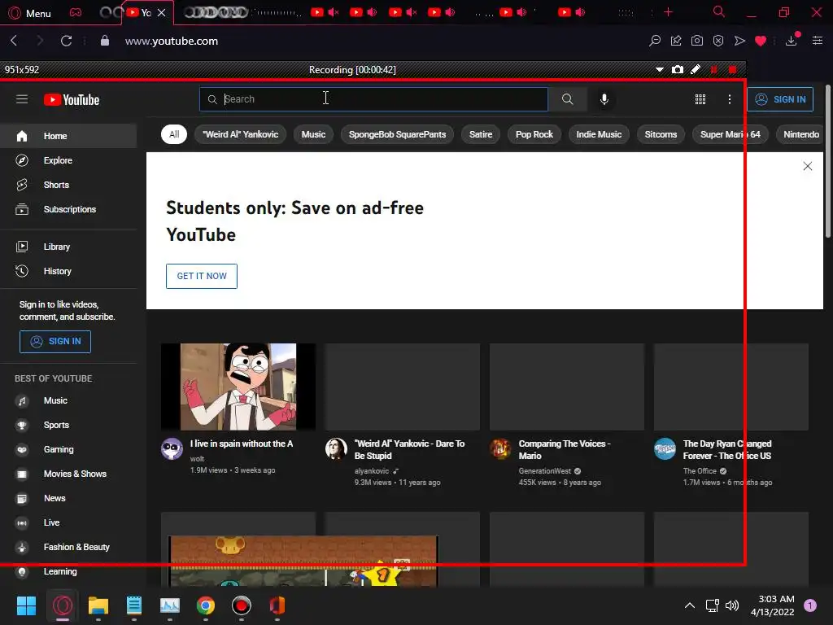Viewport: 833px width, 625px height.
Task: Select the Indie Music chip
Action: 599,134
